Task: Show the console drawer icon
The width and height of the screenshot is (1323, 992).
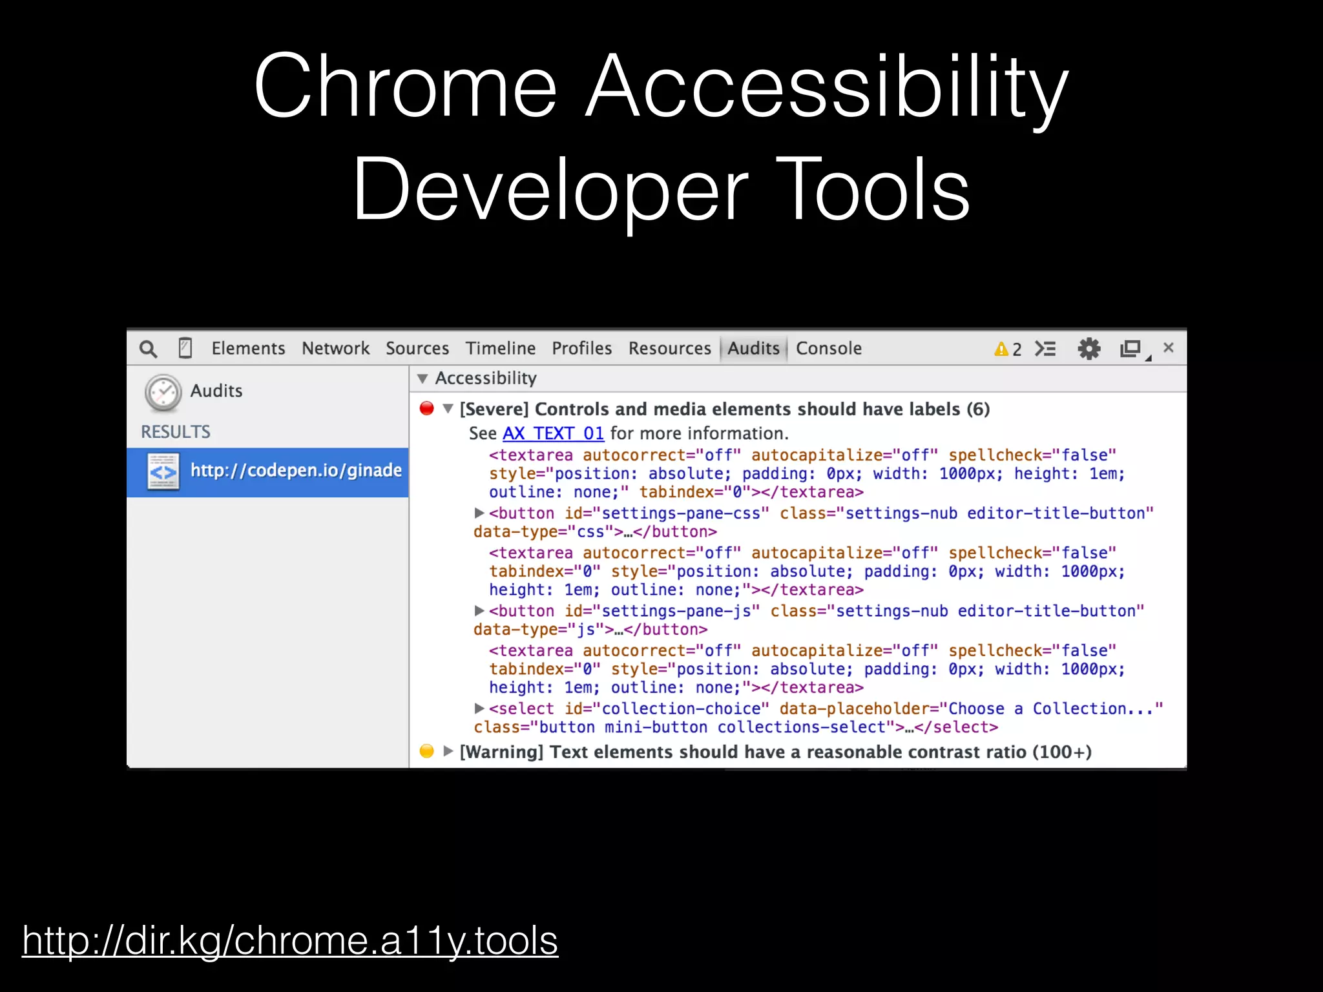Action: click(x=1045, y=349)
